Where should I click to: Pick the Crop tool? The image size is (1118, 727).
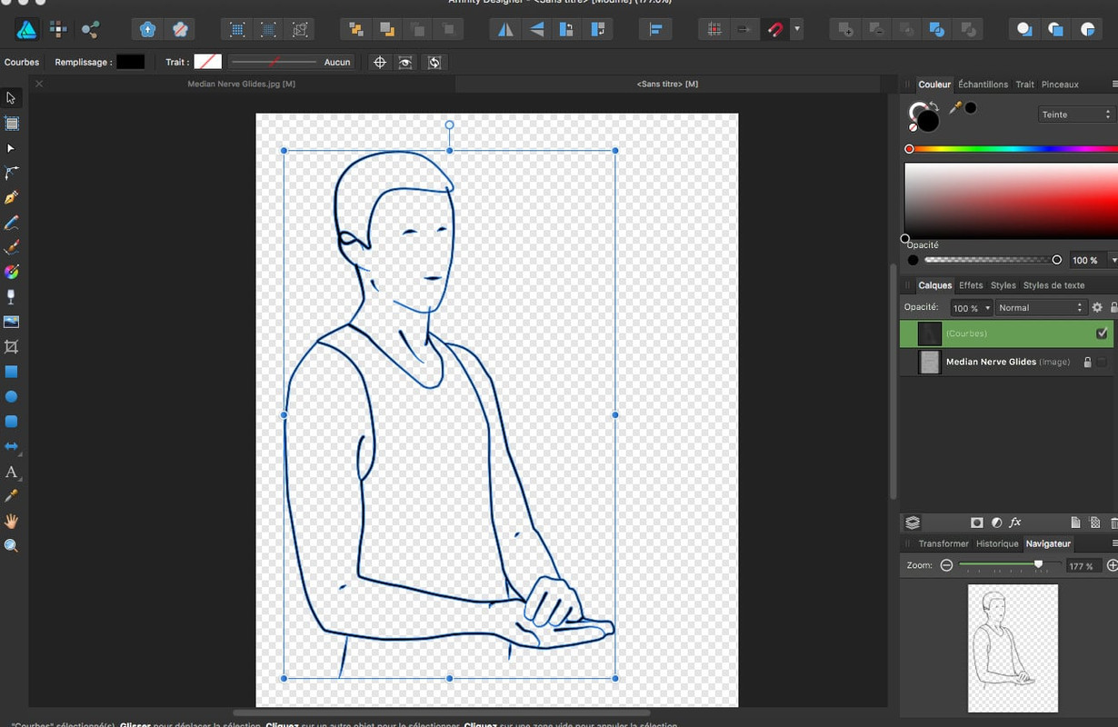pos(12,347)
